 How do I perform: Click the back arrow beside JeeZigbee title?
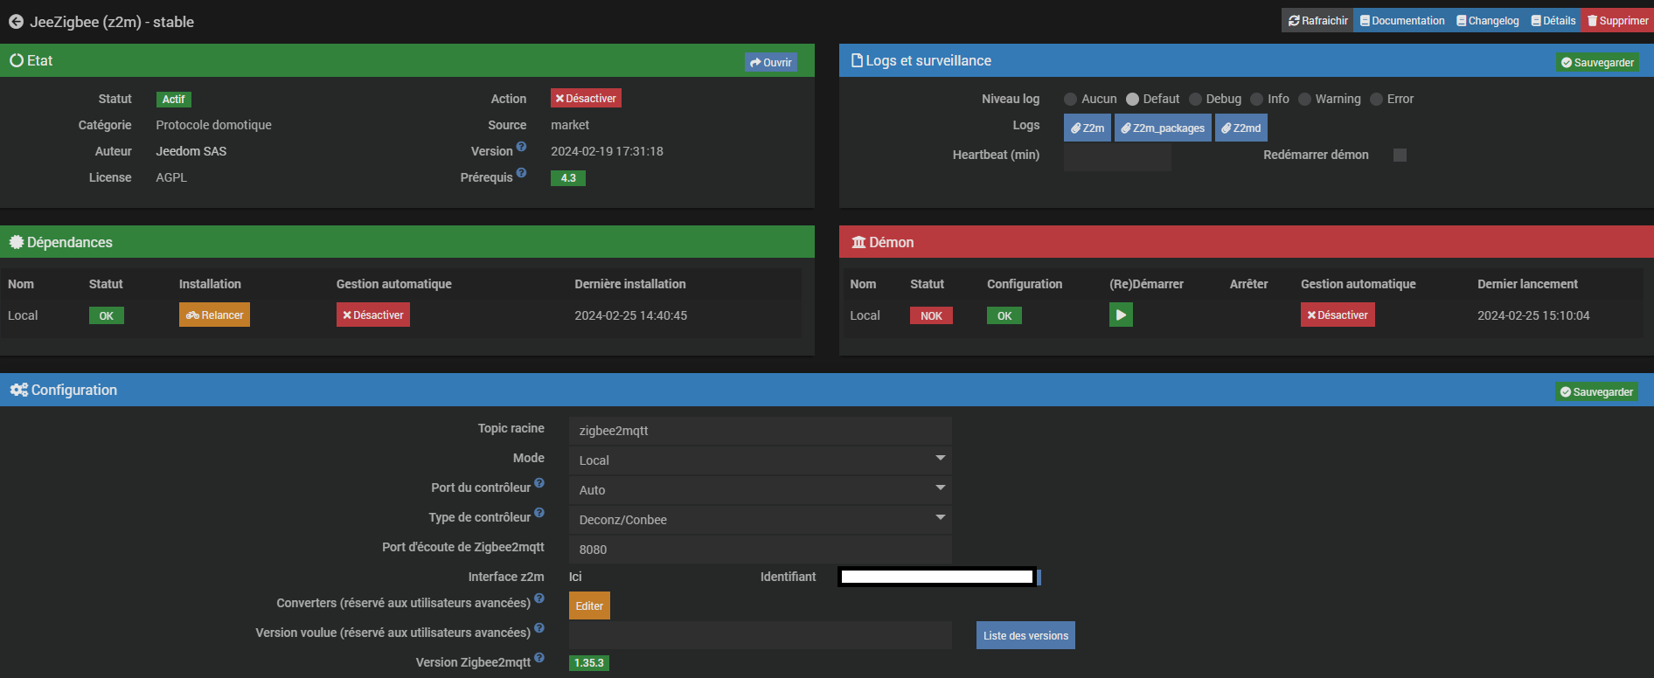coord(16,22)
